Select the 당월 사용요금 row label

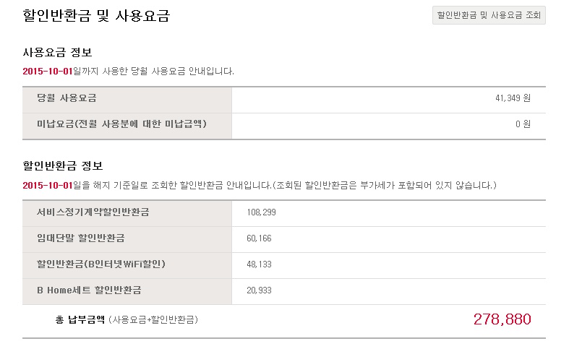[x=67, y=98]
